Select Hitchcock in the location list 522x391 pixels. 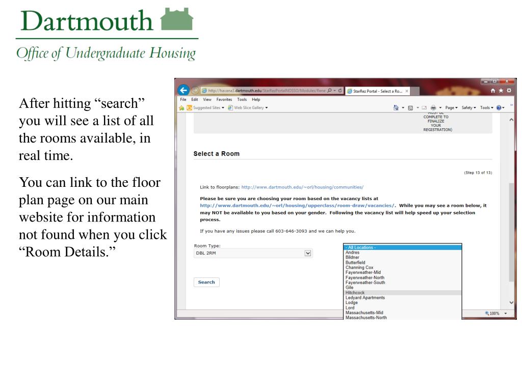[403, 293]
